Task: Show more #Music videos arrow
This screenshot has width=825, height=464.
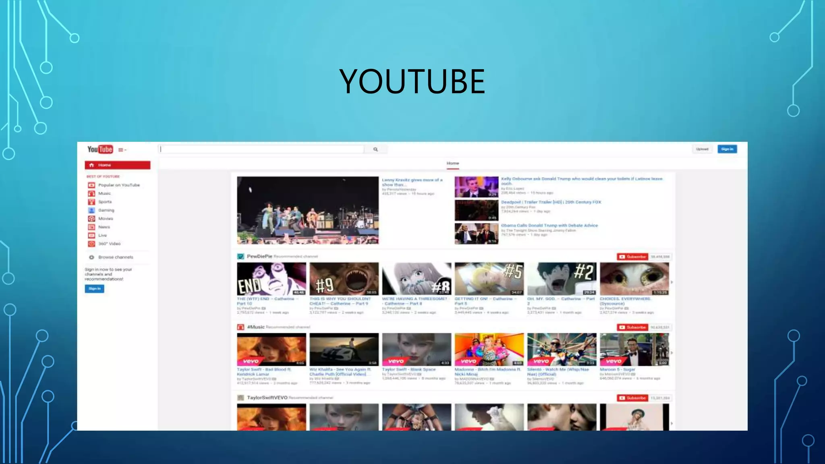Action: point(672,352)
